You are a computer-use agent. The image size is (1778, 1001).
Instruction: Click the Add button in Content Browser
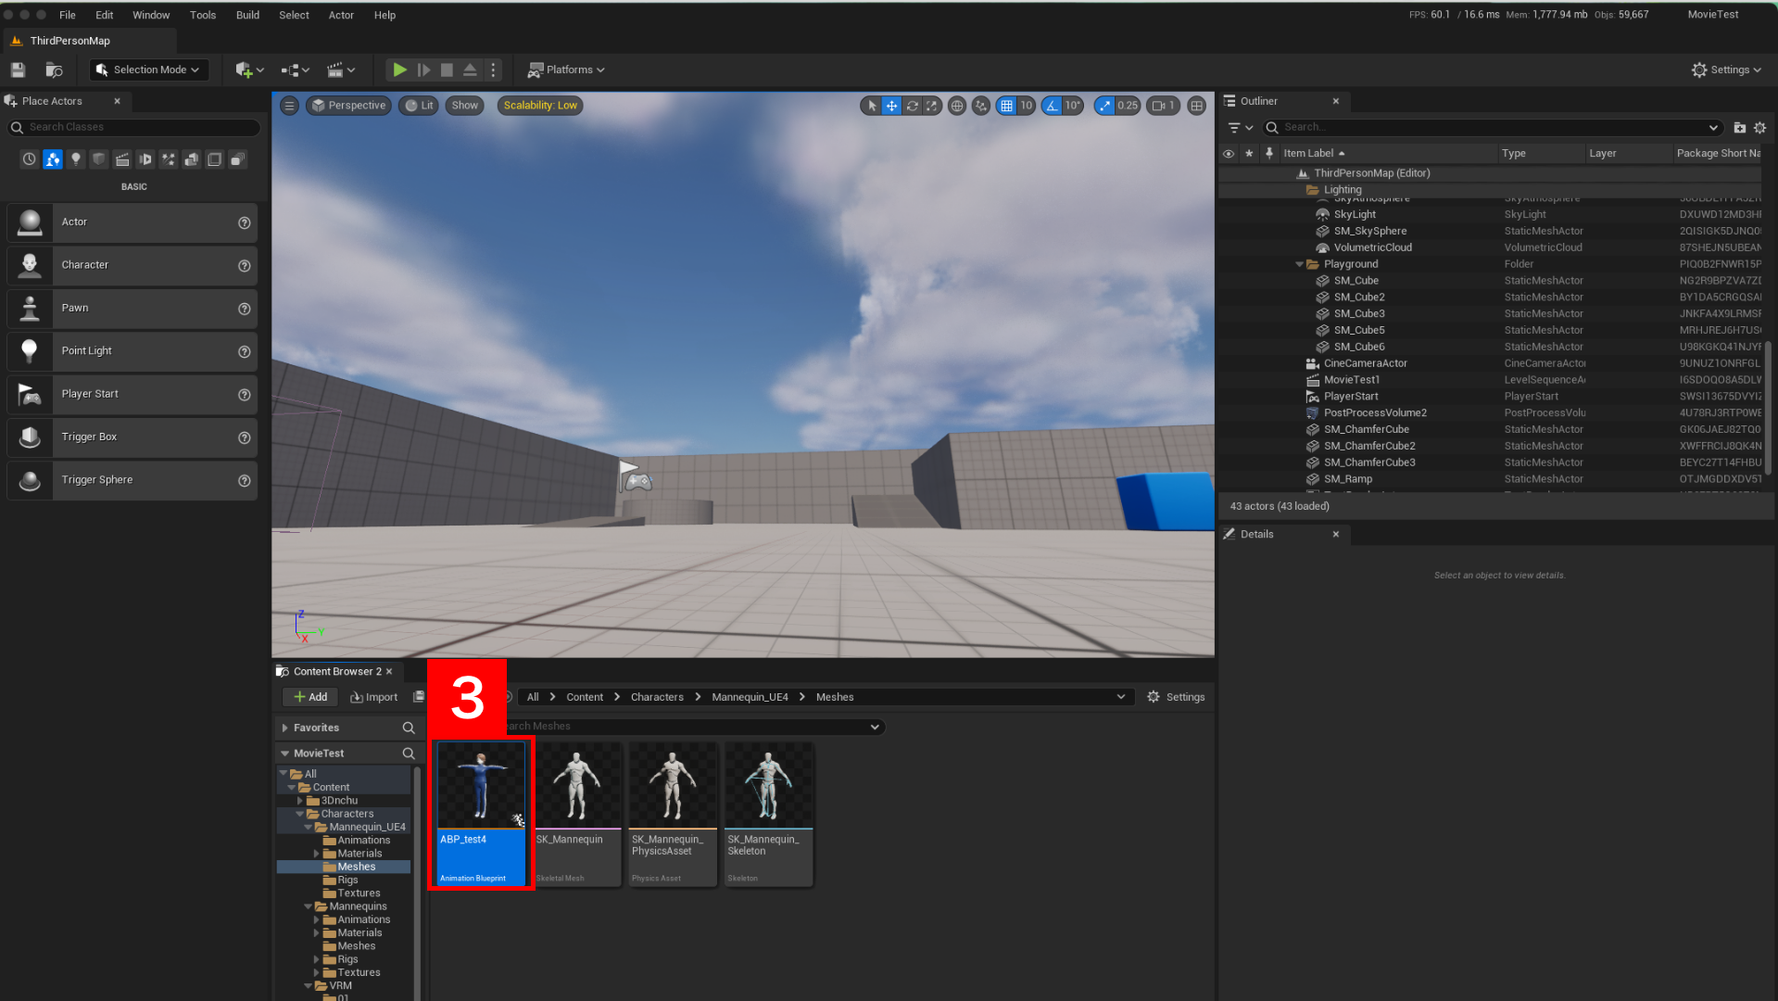(309, 696)
